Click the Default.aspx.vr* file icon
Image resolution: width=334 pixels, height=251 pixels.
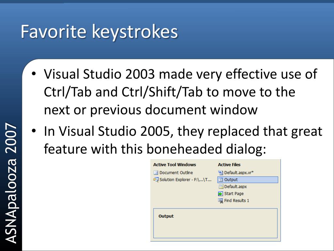[x=220, y=173]
